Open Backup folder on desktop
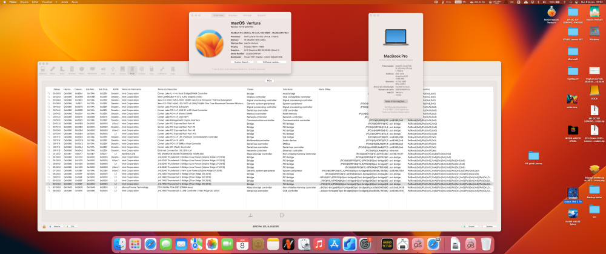606x254 pixels. coord(594,191)
